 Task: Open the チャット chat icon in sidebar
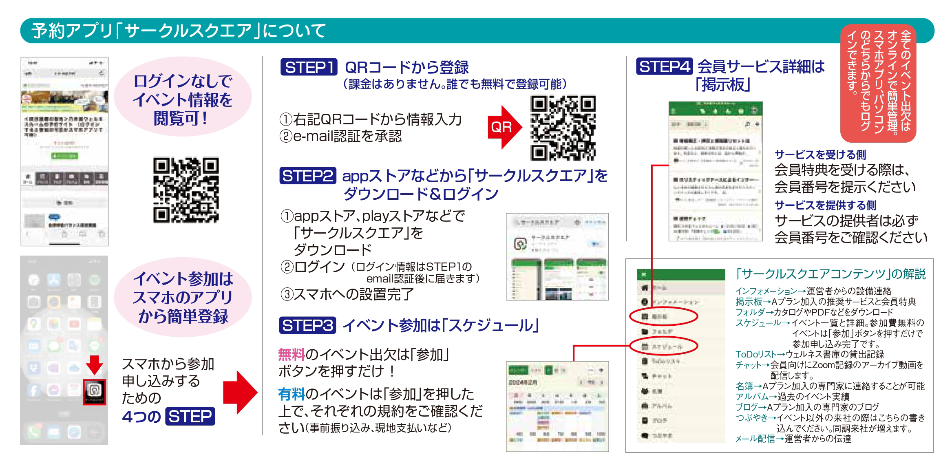tap(645, 376)
